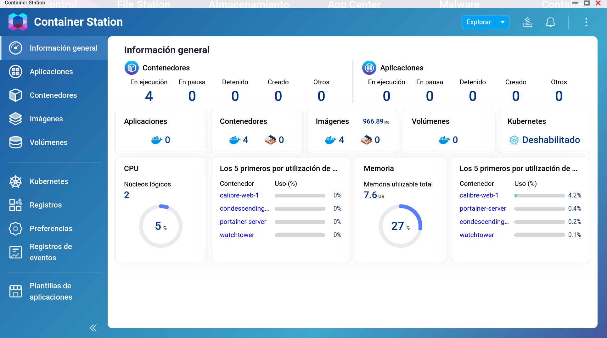Go to Aplicaciones in the sidebar
The image size is (607, 338).
(x=51, y=72)
